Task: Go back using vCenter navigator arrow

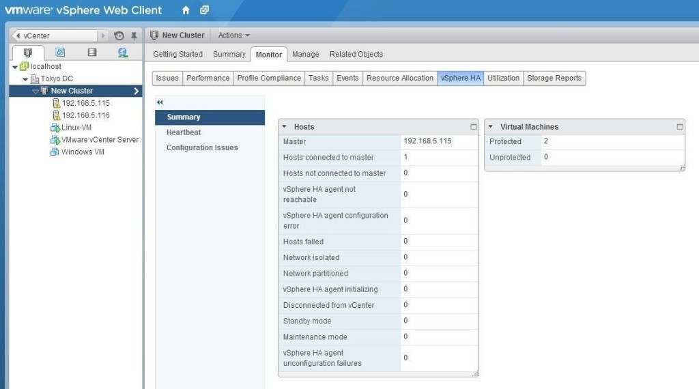Action: tap(18, 35)
